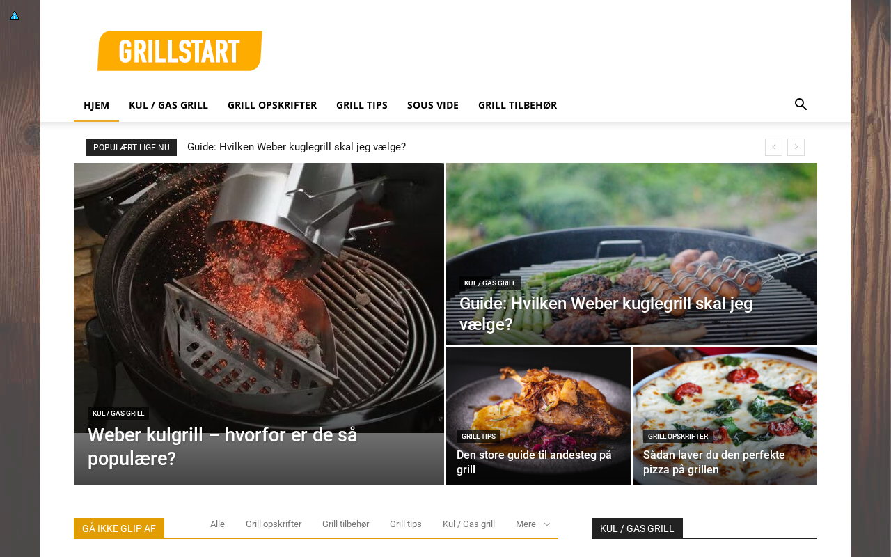Select the Grill opskrifter filter tab
This screenshot has height=557, width=891.
click(274, 524)
